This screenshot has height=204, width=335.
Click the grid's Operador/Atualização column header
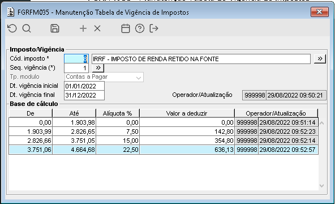(276, 113)
